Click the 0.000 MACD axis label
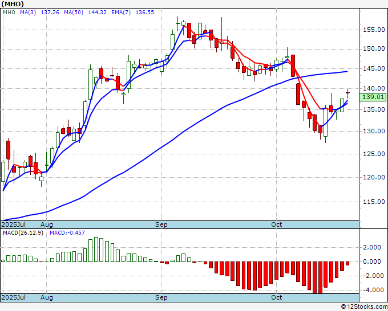The width and height of the screenshot is (388, 311). [372, 261]
